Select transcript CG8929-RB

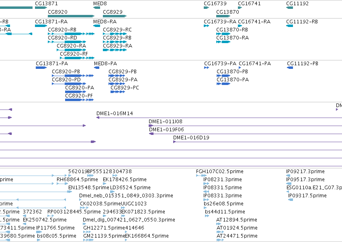[117, 38]
